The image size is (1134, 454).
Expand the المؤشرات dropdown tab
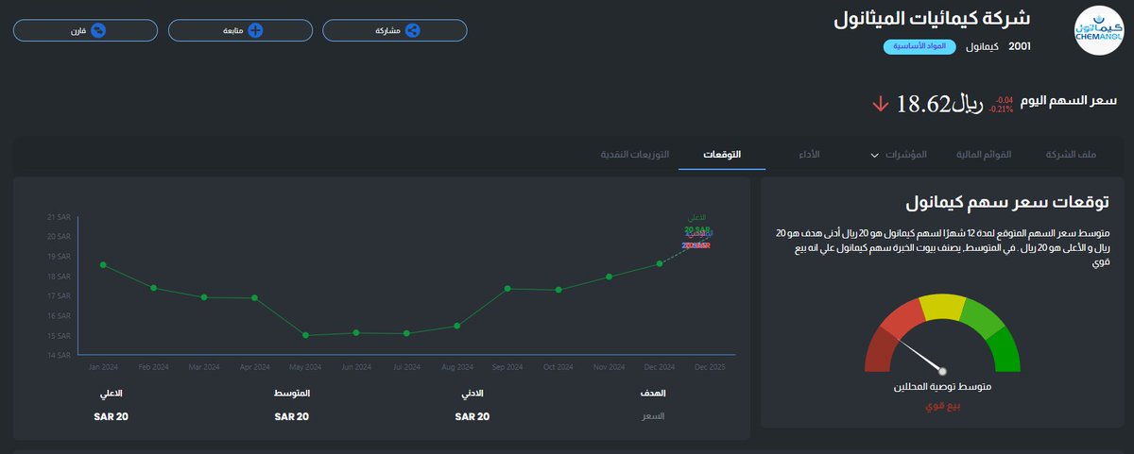[x=900, y=154]
